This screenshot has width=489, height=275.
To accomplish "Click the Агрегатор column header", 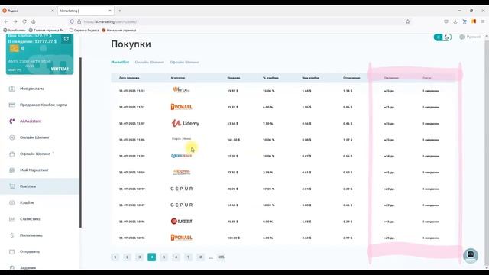I will coord(178,78).
